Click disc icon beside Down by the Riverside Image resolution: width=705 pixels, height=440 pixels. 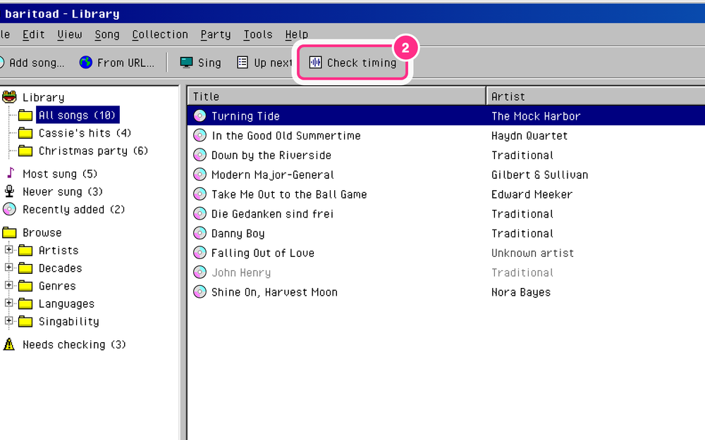tap(200, 155)
